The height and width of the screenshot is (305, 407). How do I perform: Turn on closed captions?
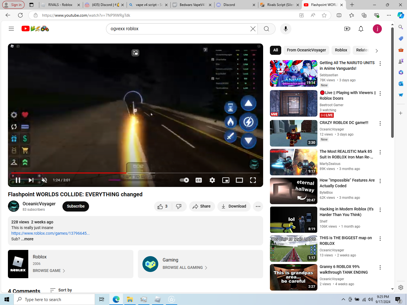(199, 180)
